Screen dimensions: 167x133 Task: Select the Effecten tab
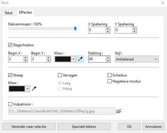tap(26, 12)
